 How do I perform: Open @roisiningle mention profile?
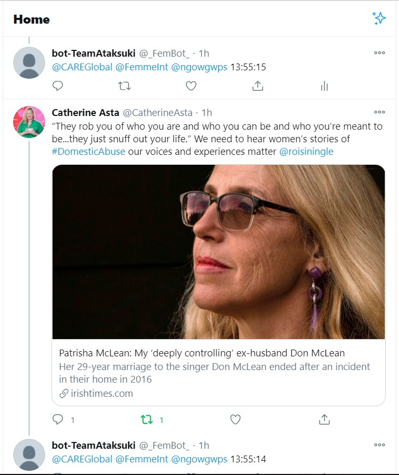tap(306, 152)
